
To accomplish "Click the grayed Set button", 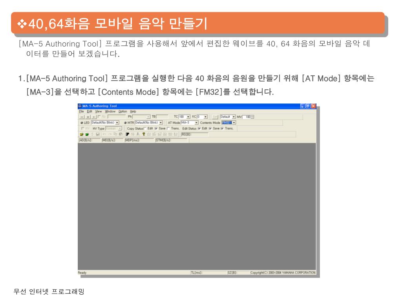I will (x=216, y=117).
